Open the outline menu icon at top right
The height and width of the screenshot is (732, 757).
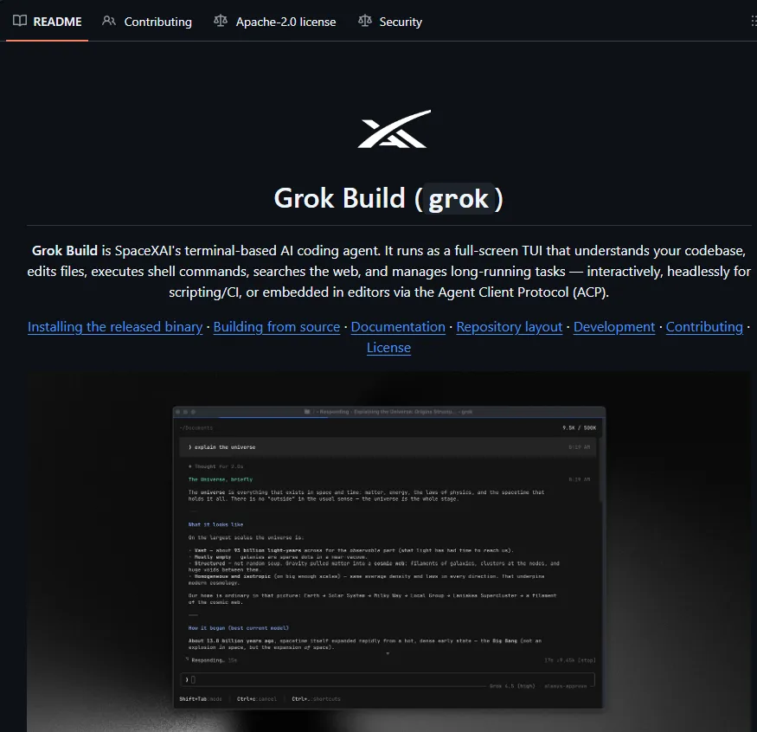[754, 22]
